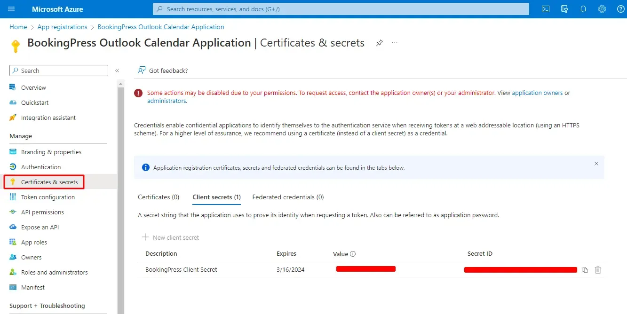Select the Client secrets (1) tab

(216, 197)
